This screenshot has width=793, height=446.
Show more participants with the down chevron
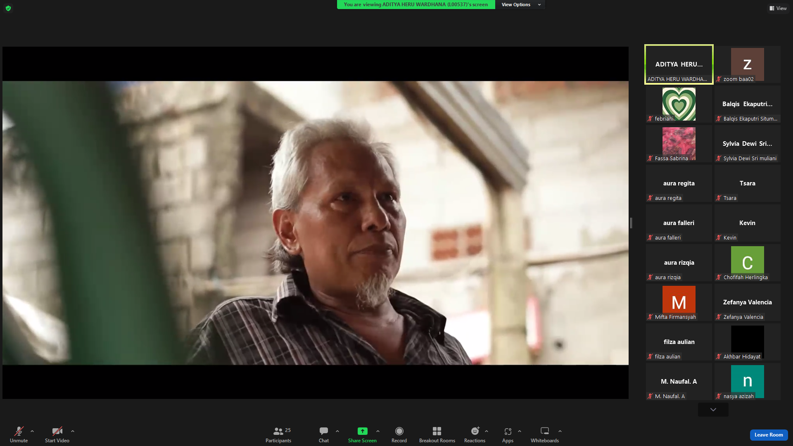click(x=713, y=410)
